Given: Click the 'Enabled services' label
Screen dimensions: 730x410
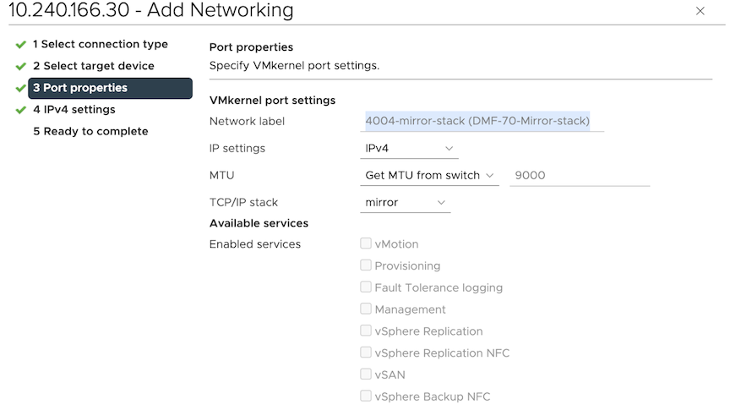Looking at the screenshot, I should tap(255, 244).
